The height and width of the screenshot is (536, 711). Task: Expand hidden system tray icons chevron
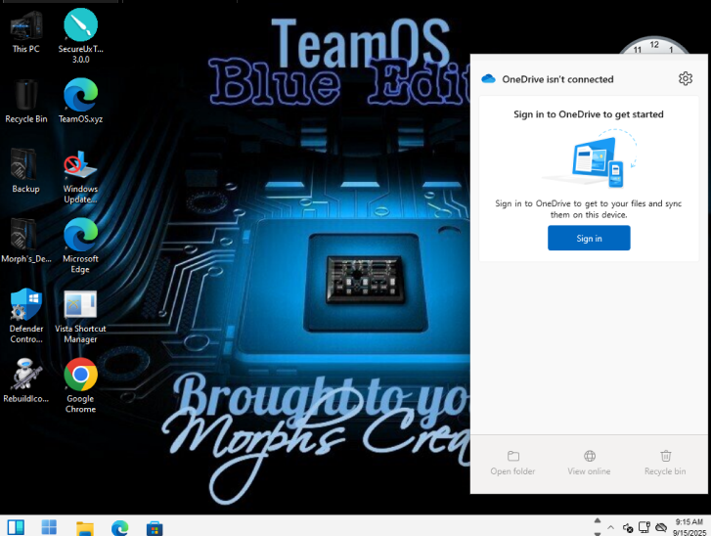click(x=611, y=527)
